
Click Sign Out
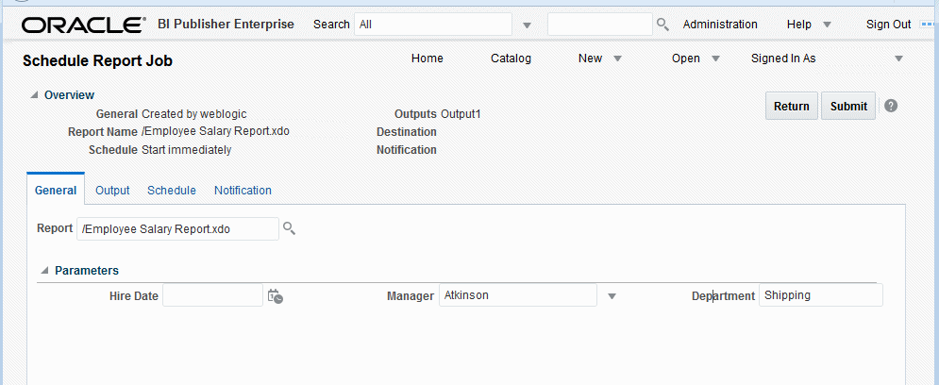pyautogui.click(x=888, y=25)
